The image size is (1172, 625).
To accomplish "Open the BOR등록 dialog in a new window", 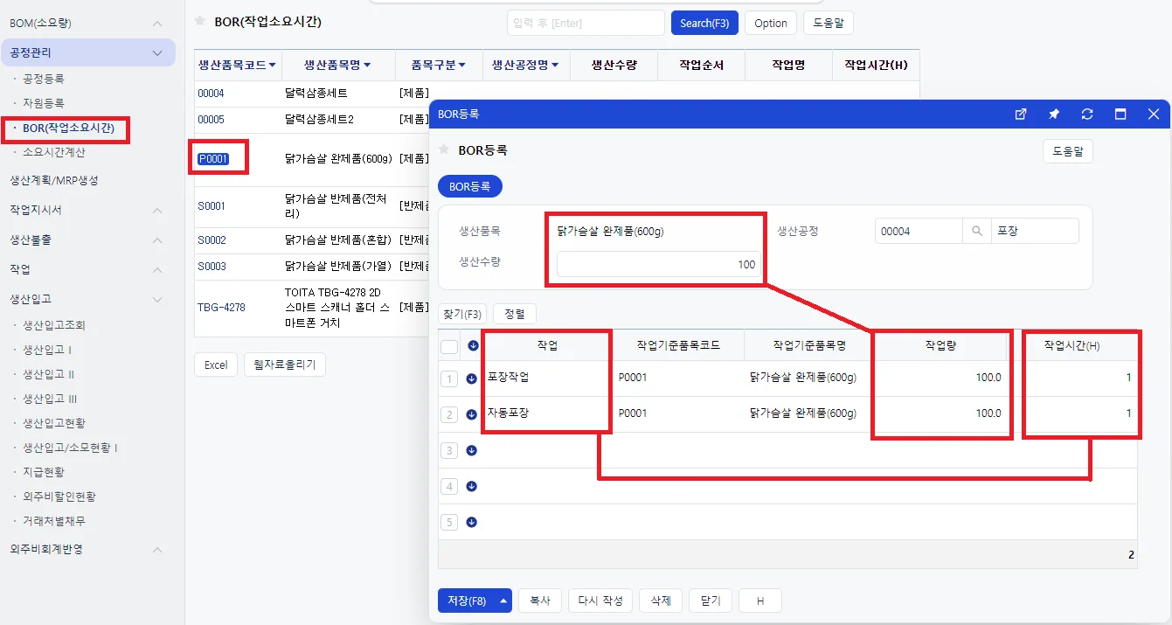I will [1021, 114].
